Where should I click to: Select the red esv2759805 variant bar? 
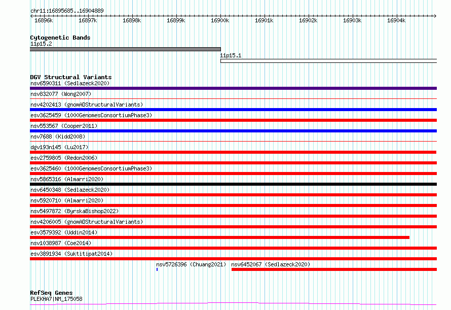pos(233,163)
